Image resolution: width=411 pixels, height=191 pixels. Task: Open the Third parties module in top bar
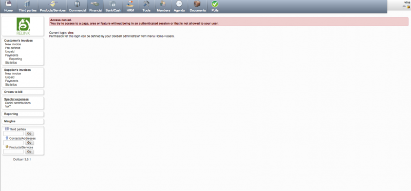click(x=28, y=6)
